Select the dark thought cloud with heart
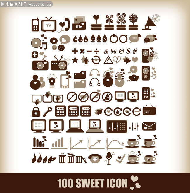Screen dimensions: 190x193 point(134,78)
